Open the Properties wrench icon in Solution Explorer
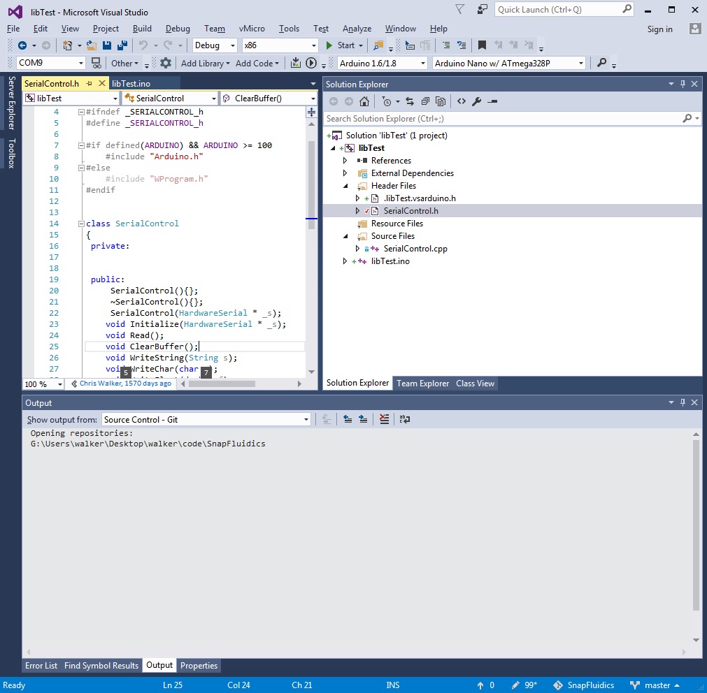The height and width of the screenshot is (693, 707). click(x=477, y=102)
